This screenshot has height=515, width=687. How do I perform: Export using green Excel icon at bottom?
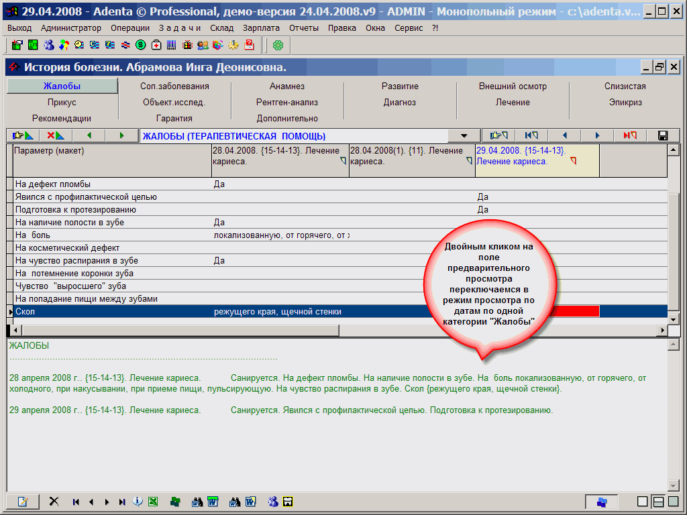click(153, 502)
